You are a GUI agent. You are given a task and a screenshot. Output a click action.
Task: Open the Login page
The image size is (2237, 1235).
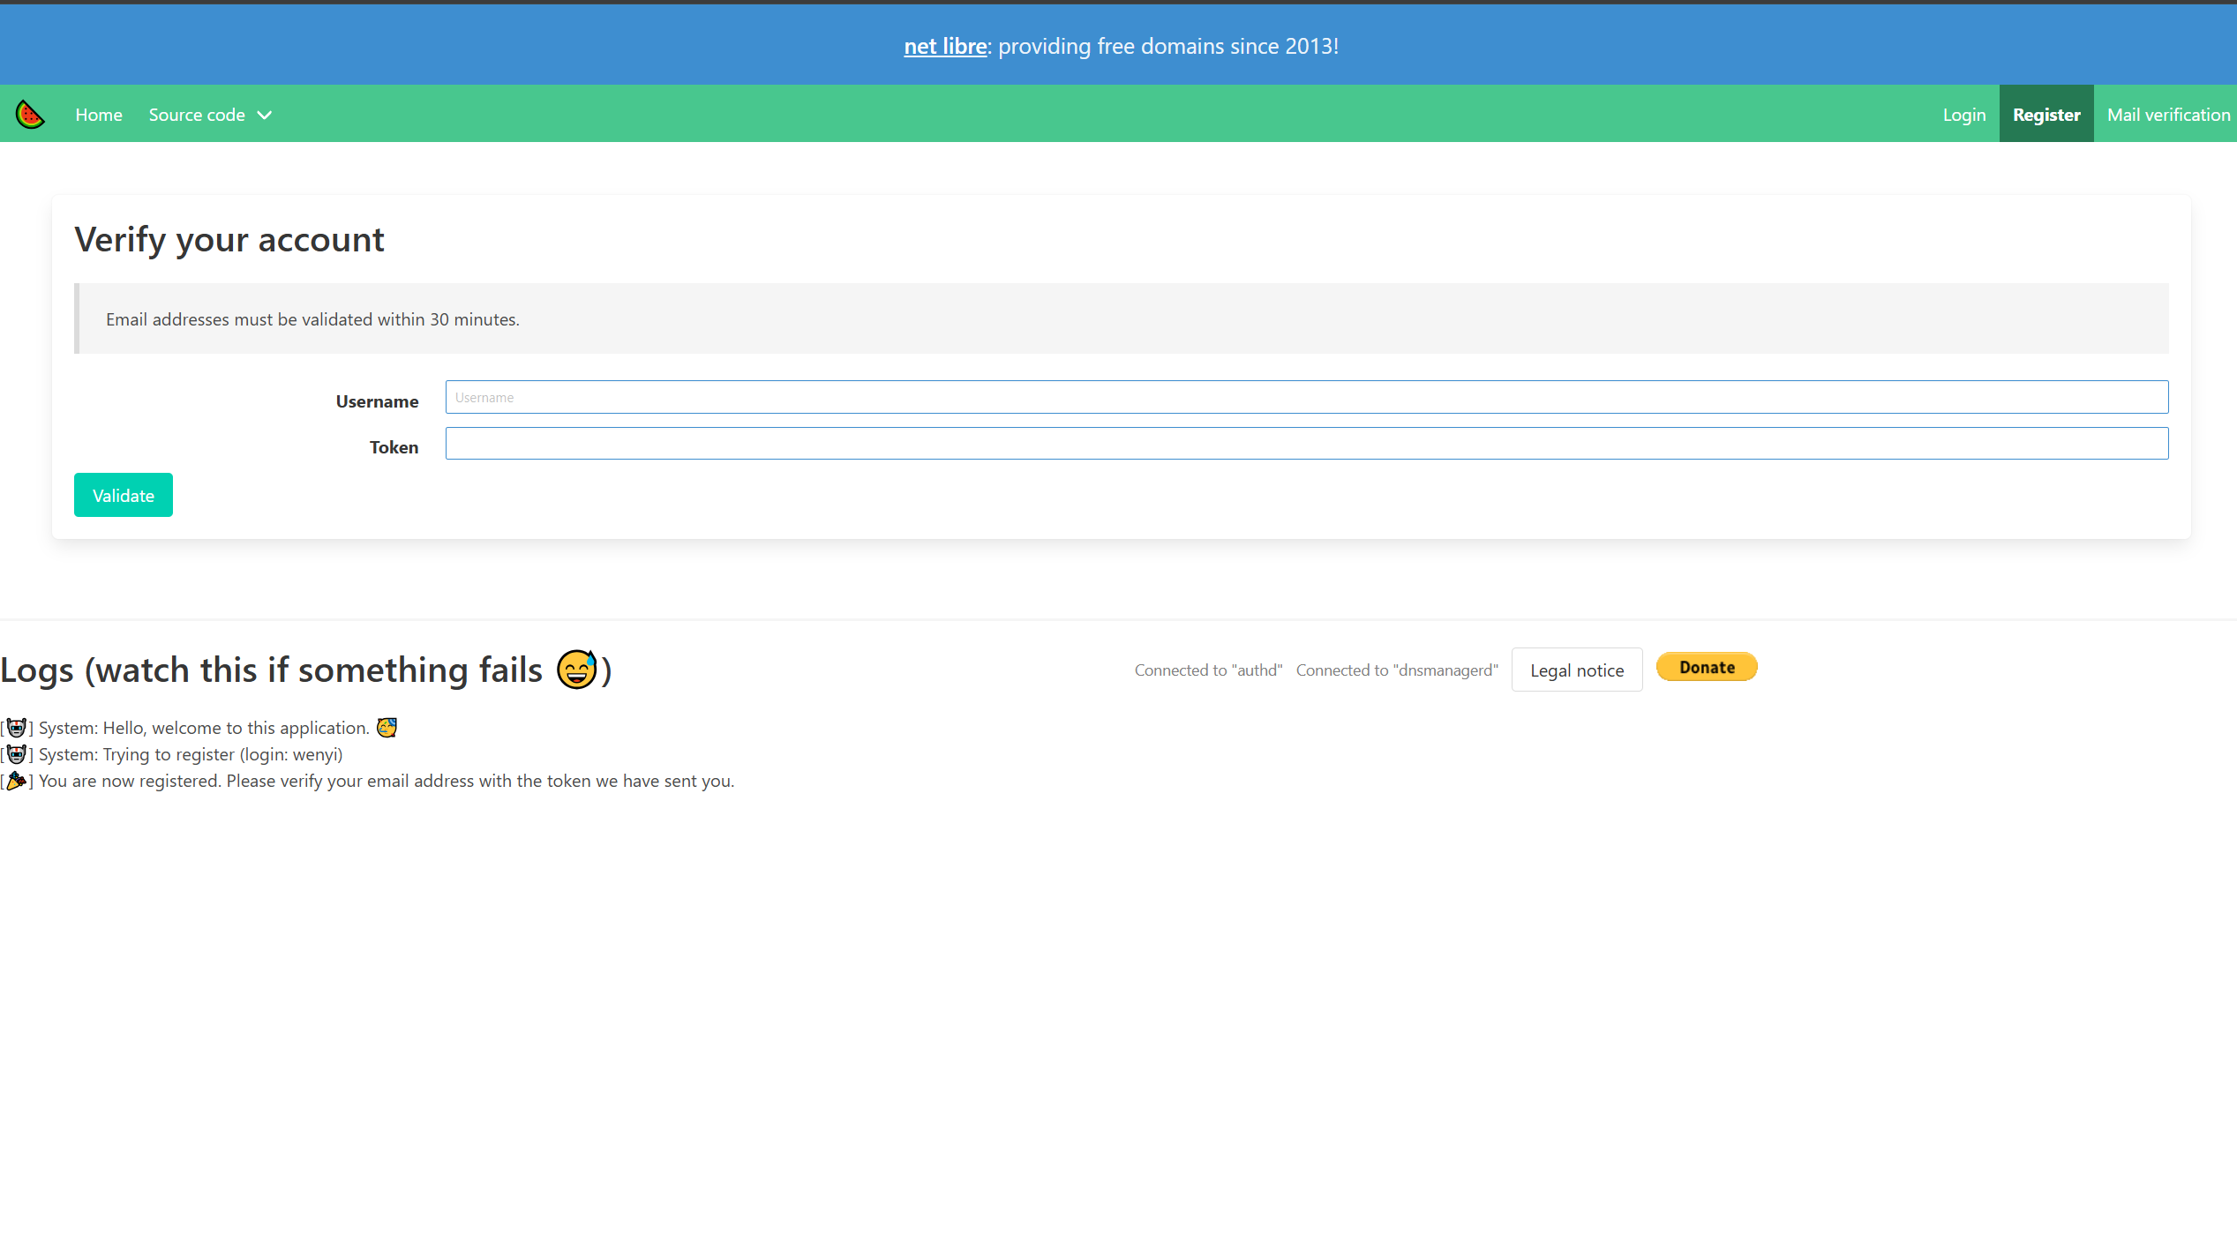(x=1963, y=115)
